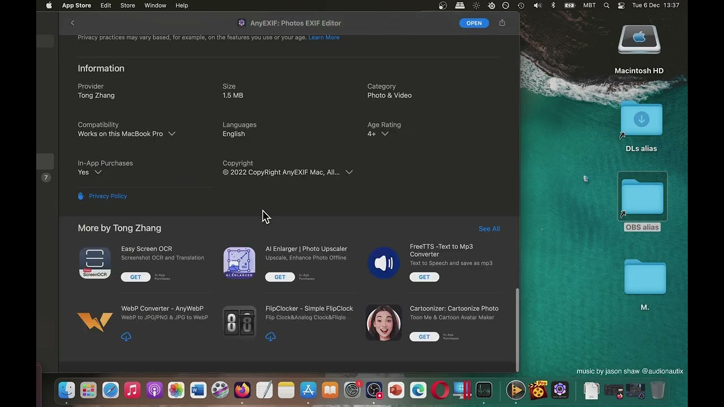Screen dimensions: 724x407
Task: Click the battery status menu bar icon
Action: 570,5
